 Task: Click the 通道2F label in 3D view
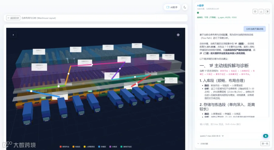(x=112, y=76)
